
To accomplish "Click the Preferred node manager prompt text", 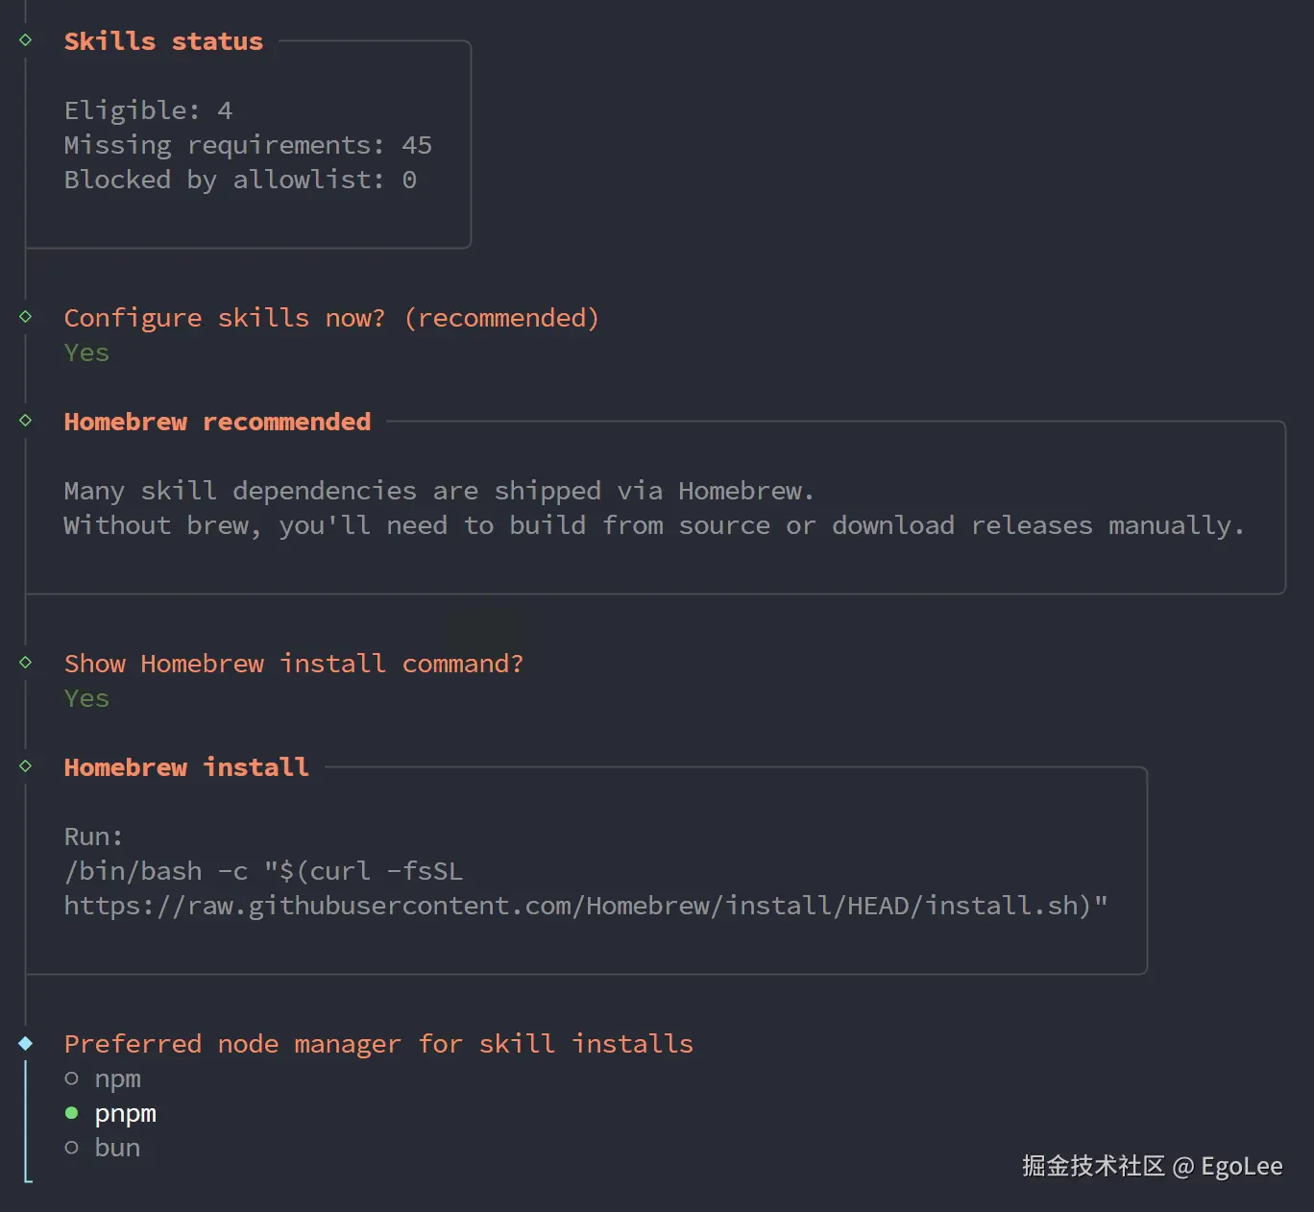I will coord(378,1044).
